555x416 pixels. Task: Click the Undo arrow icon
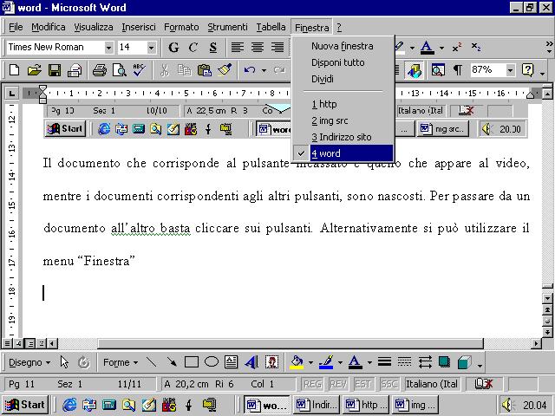tap(250, 70)
